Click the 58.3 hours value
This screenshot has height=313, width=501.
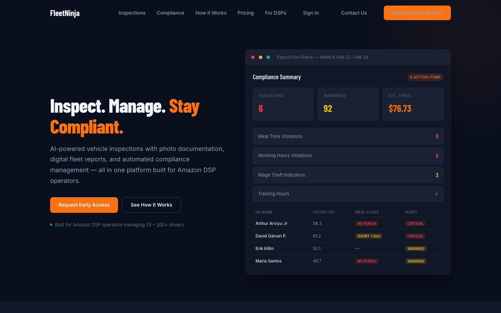pyautogui.click(x=317, y=224)
